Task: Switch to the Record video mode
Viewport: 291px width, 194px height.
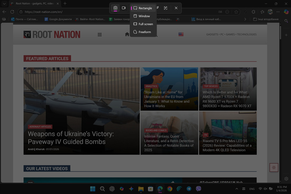Action: pos(124,8)
